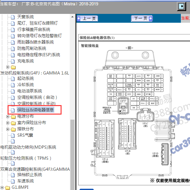
Task: Select 行李箱盖开启系统 entry
Action: (33, 29)
